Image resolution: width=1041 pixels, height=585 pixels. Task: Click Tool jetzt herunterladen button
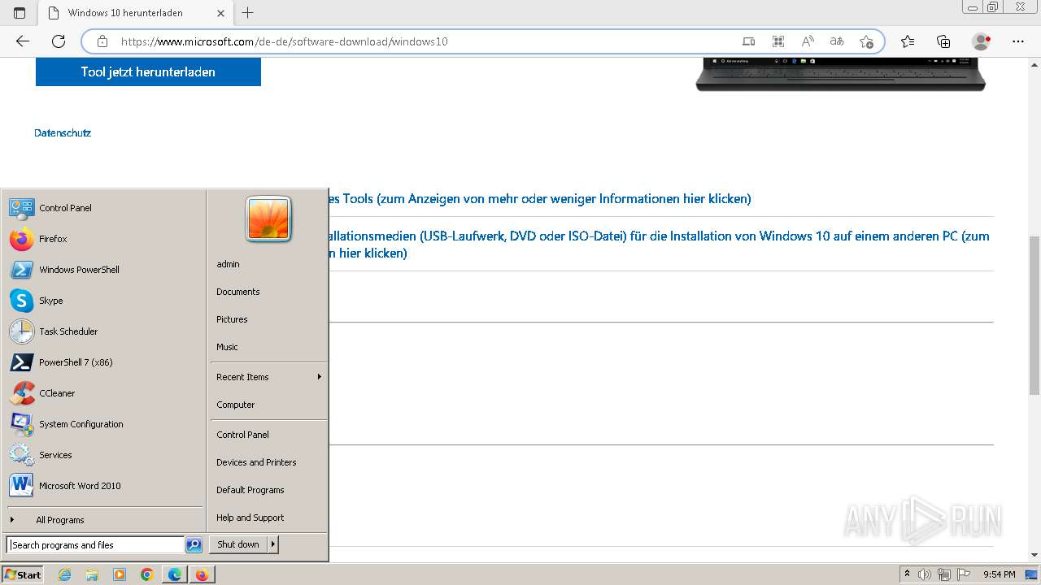tap(148, 71)
